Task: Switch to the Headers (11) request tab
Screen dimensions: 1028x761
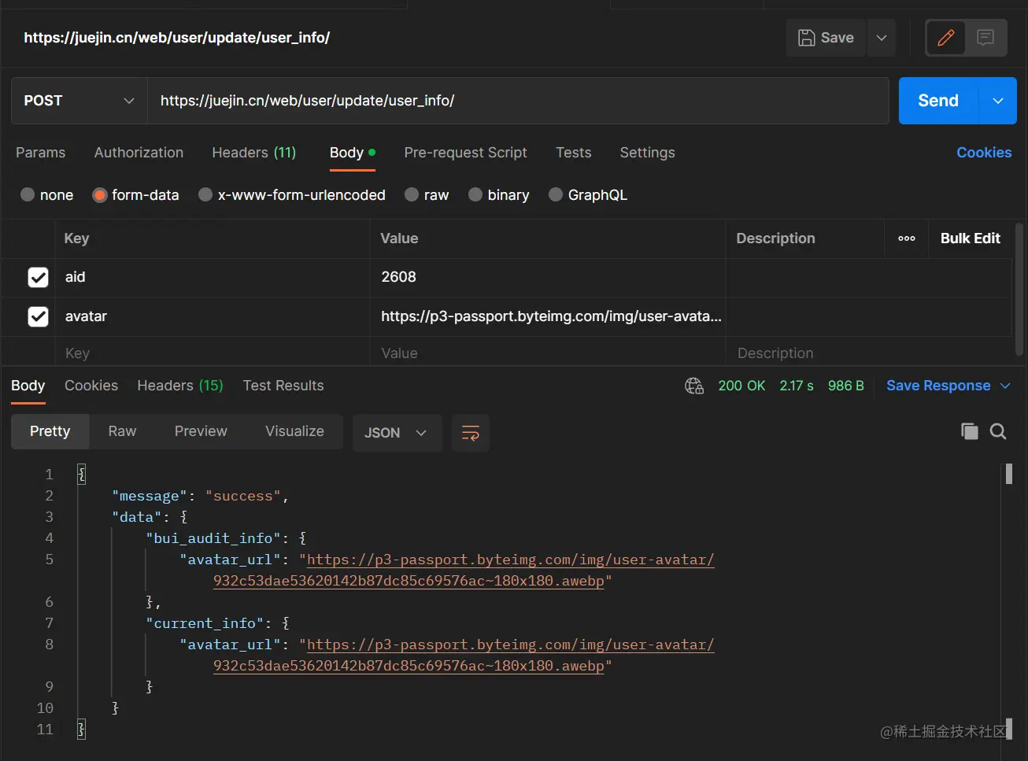Action: (x=253, y=153)
